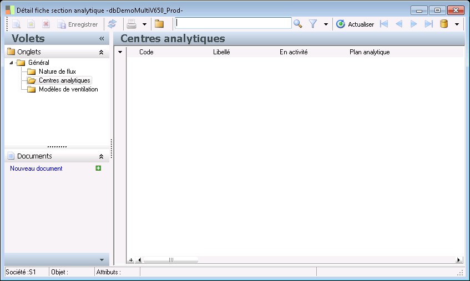Click the magnifying glass search icon

pos(297,24)
